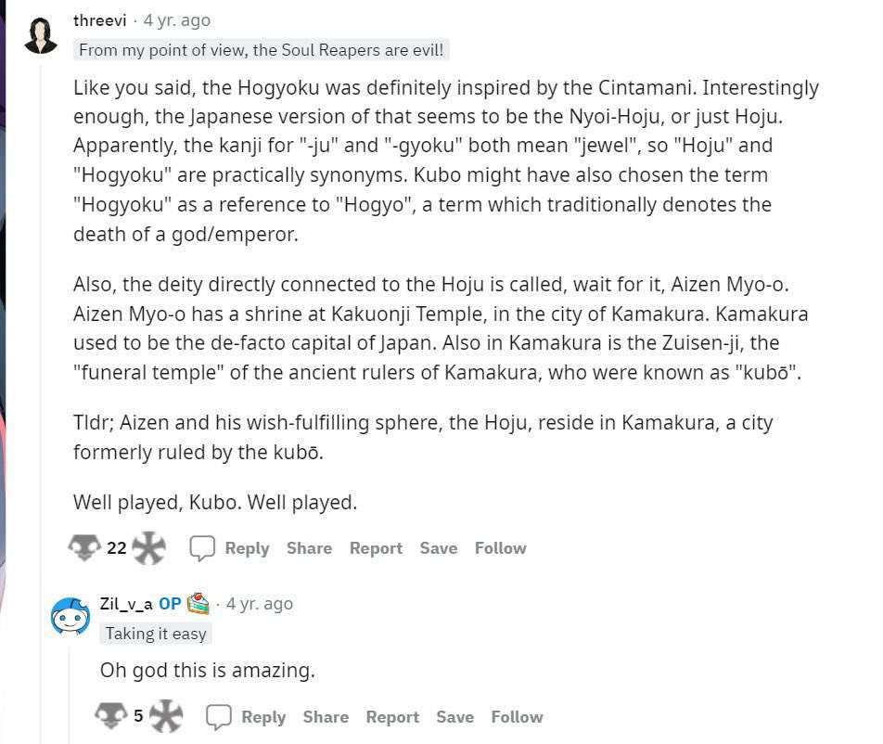Screen dimensions: 883x744
Task: Click the "Taking it easy" user flair
Action: (155, 634)
